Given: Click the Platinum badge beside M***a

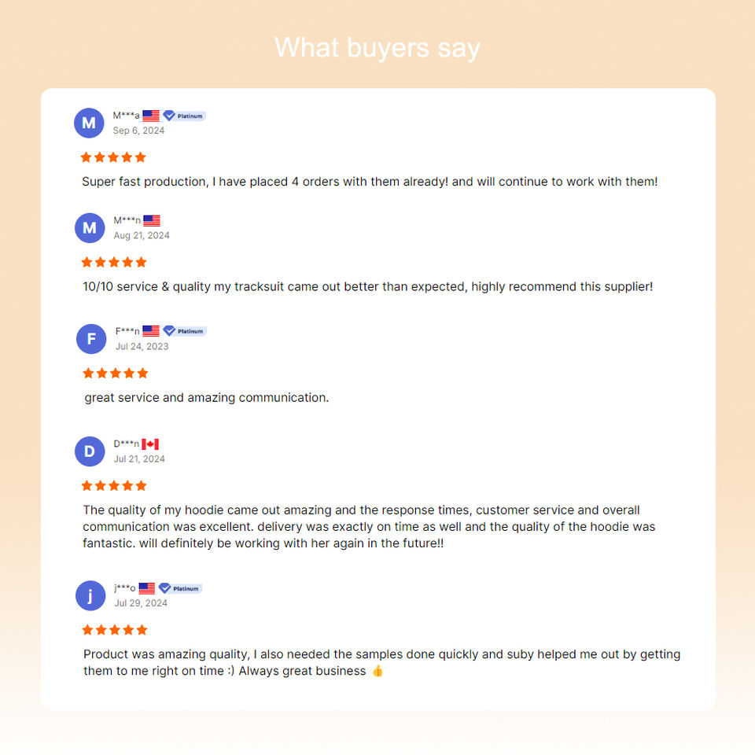Looking at the screenshot, I should coord(184,116).
